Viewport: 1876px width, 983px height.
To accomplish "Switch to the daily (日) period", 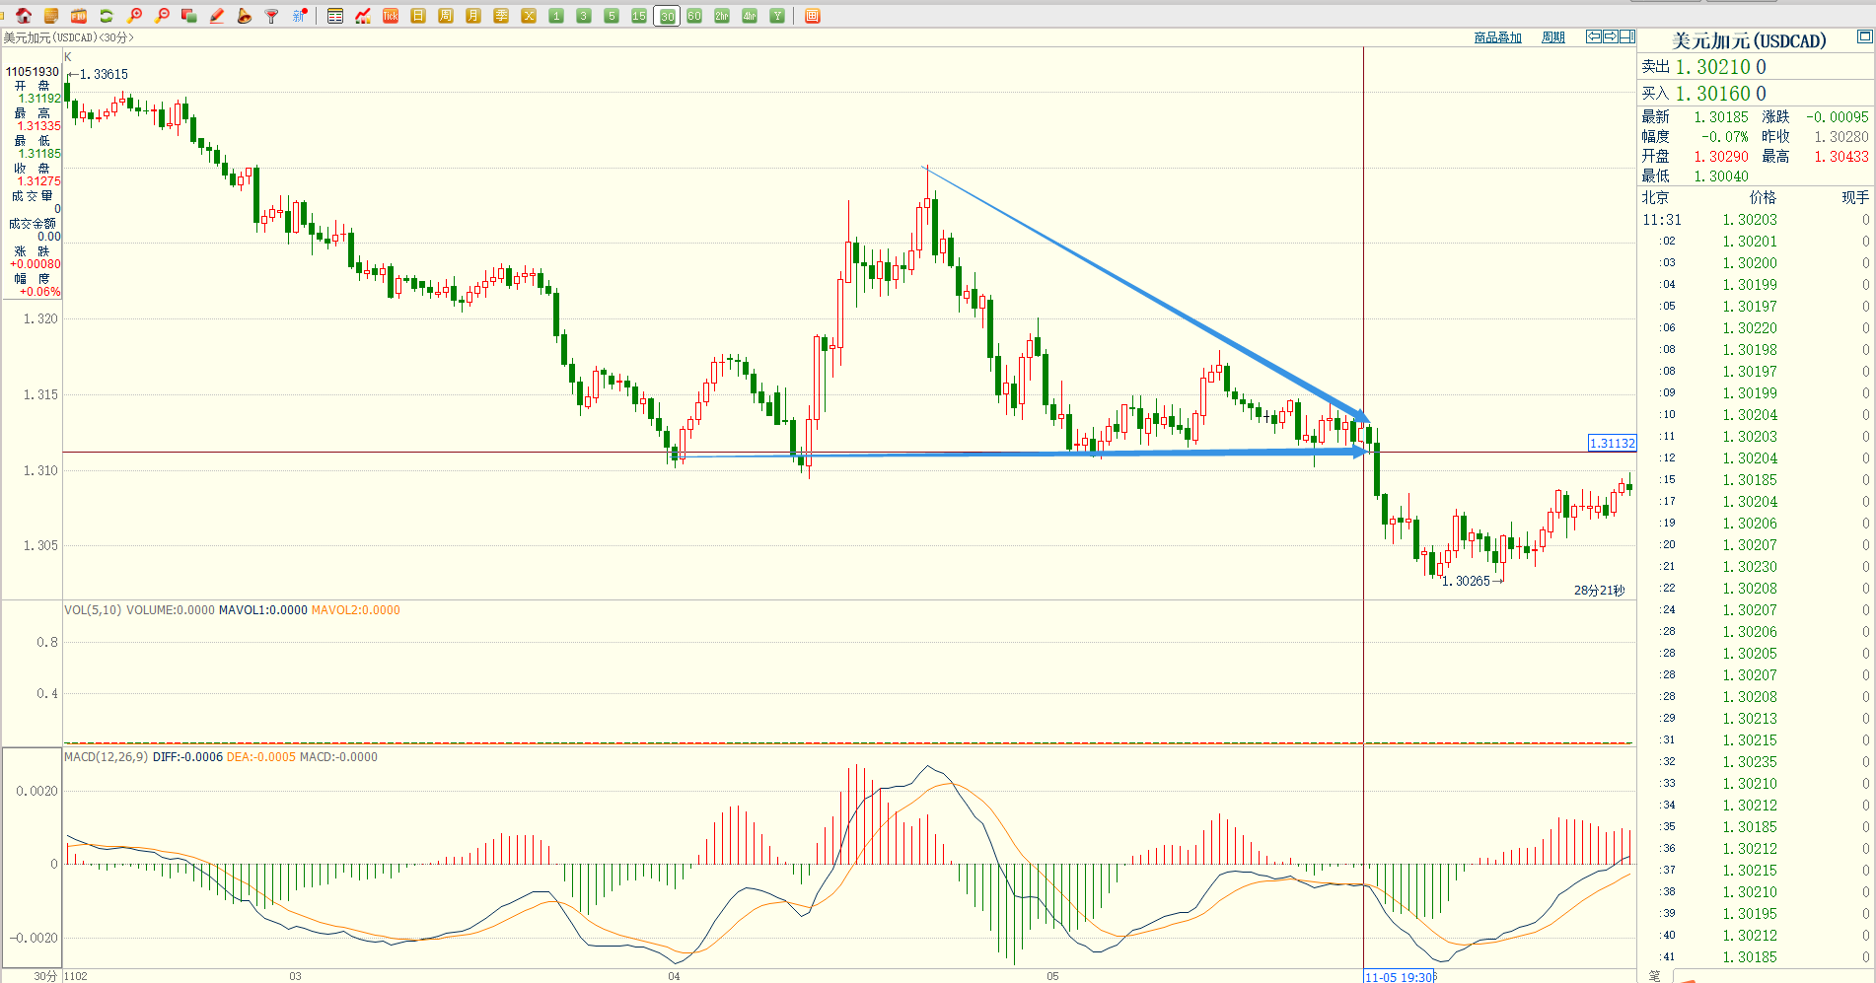I will [x=418, y=16].
